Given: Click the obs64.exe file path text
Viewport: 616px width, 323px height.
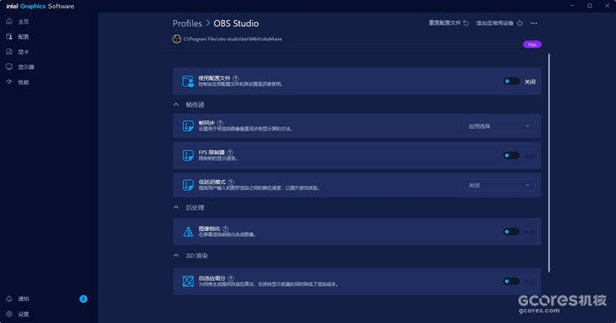Looking at the screenshot, I should click(x=232, y=39).
